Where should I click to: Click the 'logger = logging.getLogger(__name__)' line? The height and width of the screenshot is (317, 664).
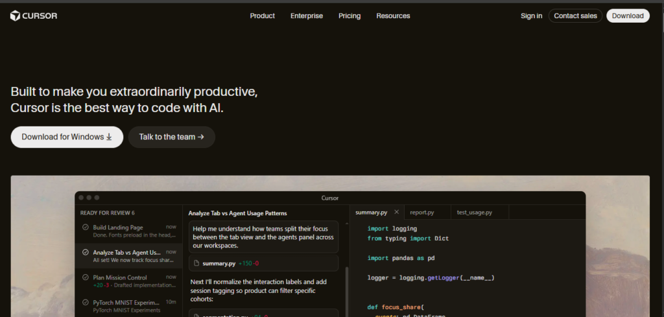point(431,277)
